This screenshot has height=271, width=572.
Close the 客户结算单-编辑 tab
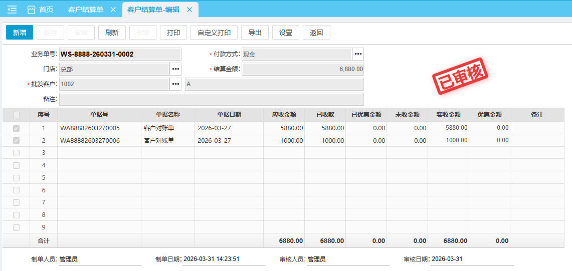pos(189,10)
